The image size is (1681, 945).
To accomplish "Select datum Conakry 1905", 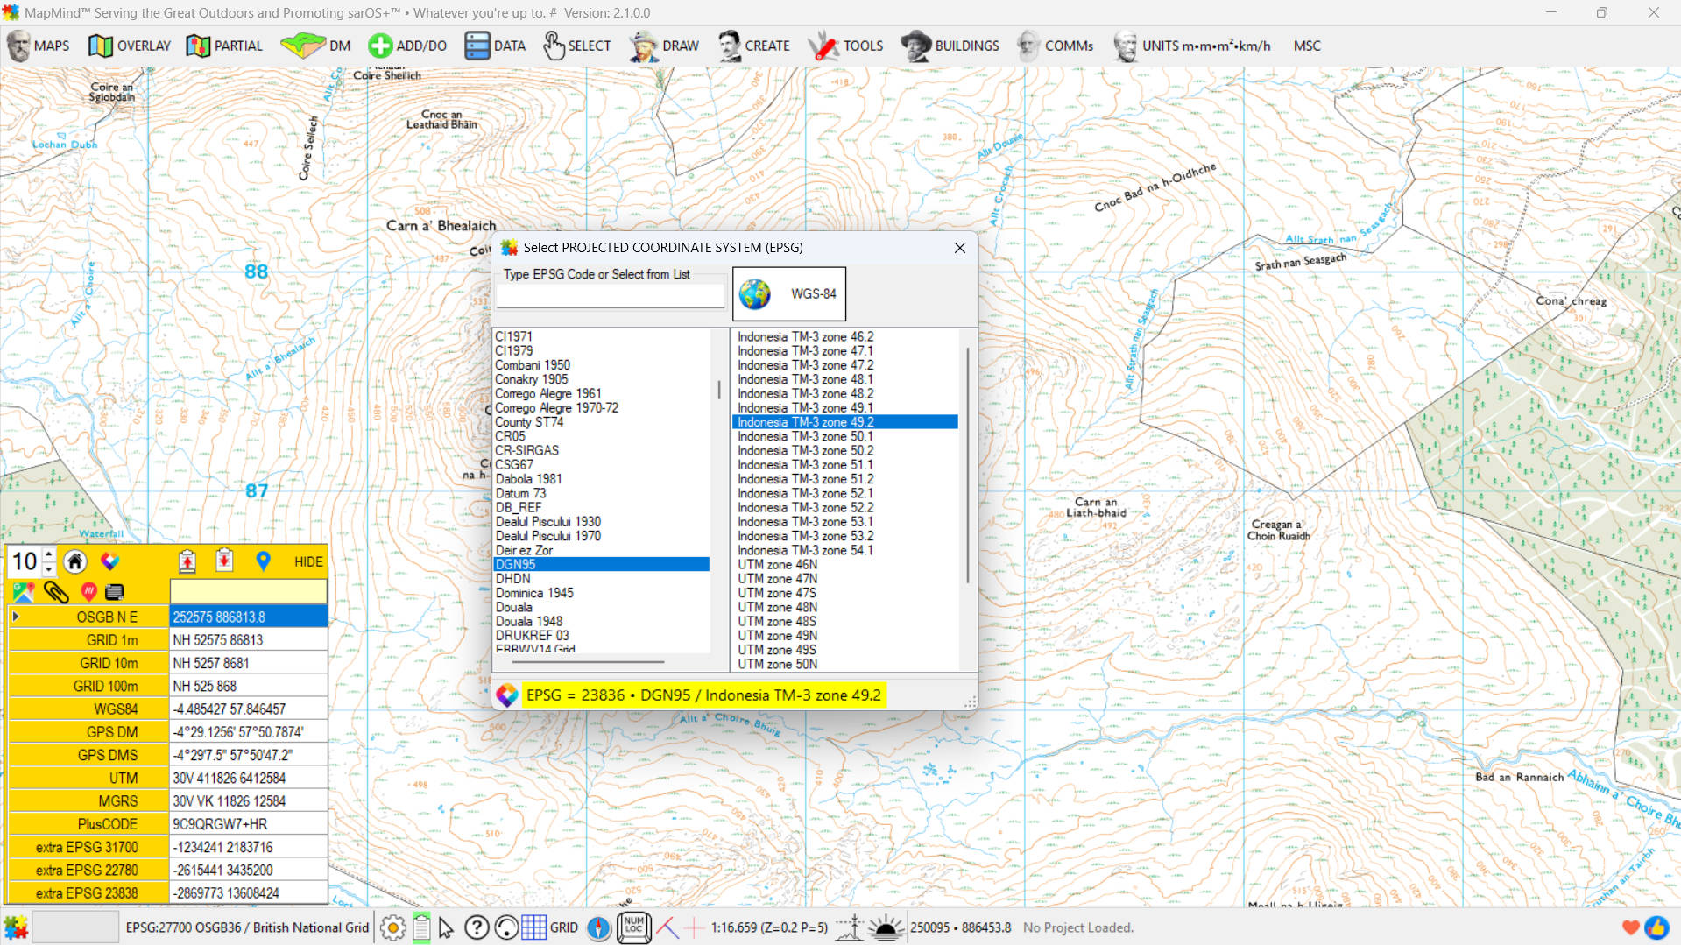I will tap(531, 379).
